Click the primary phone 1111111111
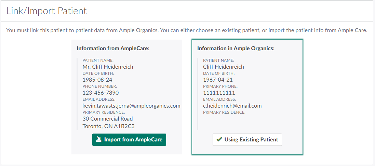Viewport: 375px width, 166px height. click(x=219, y=93)
